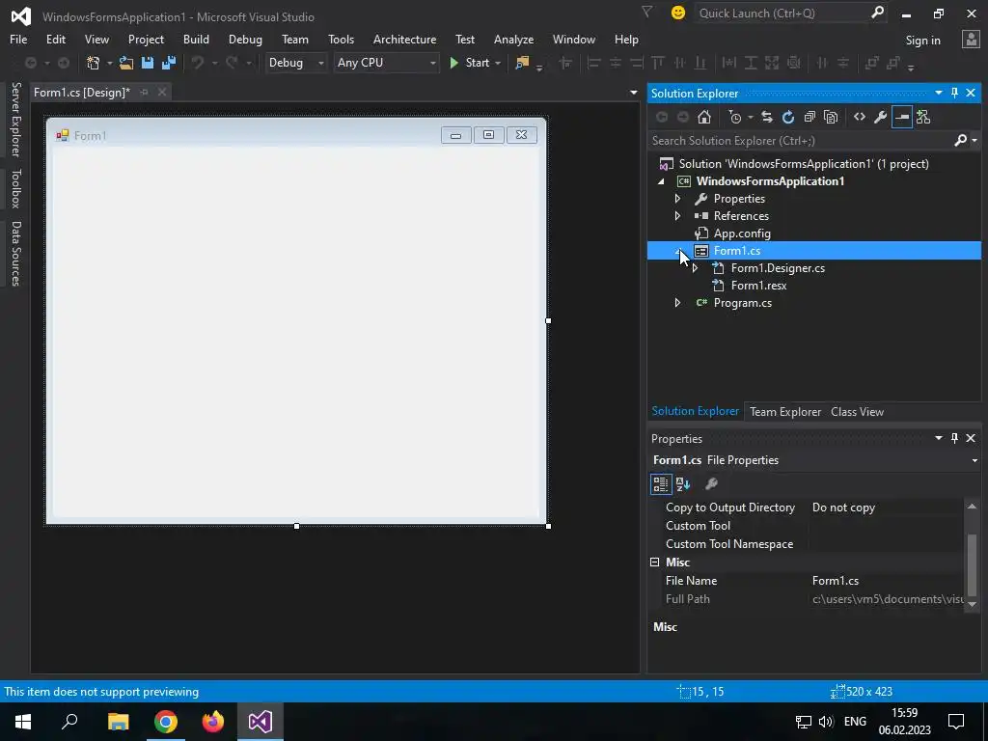Click the Pending Changes Filter clock icon
Screen dimensions: 988x741
pos(734,117)
